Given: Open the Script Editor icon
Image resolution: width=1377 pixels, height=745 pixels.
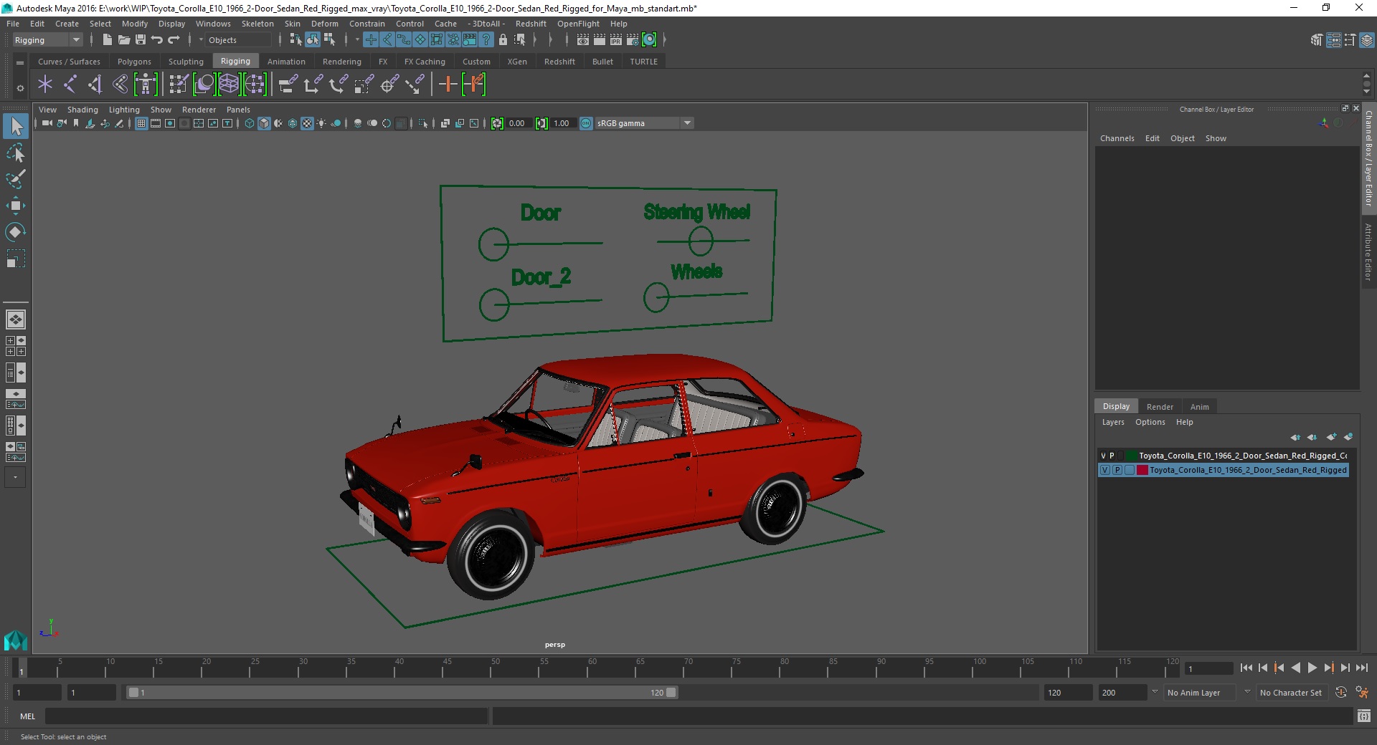Looking at the screenshot, I should [1364, 716].
